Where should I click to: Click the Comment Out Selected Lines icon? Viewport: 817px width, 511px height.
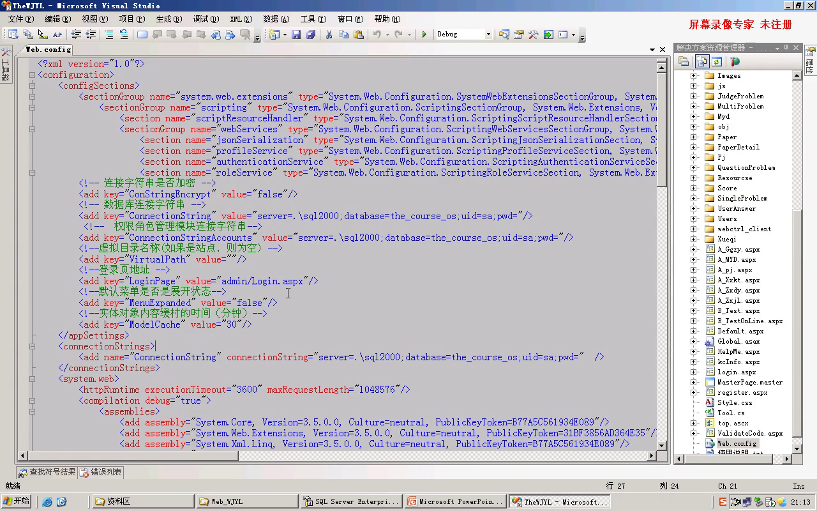coord(109,34)
